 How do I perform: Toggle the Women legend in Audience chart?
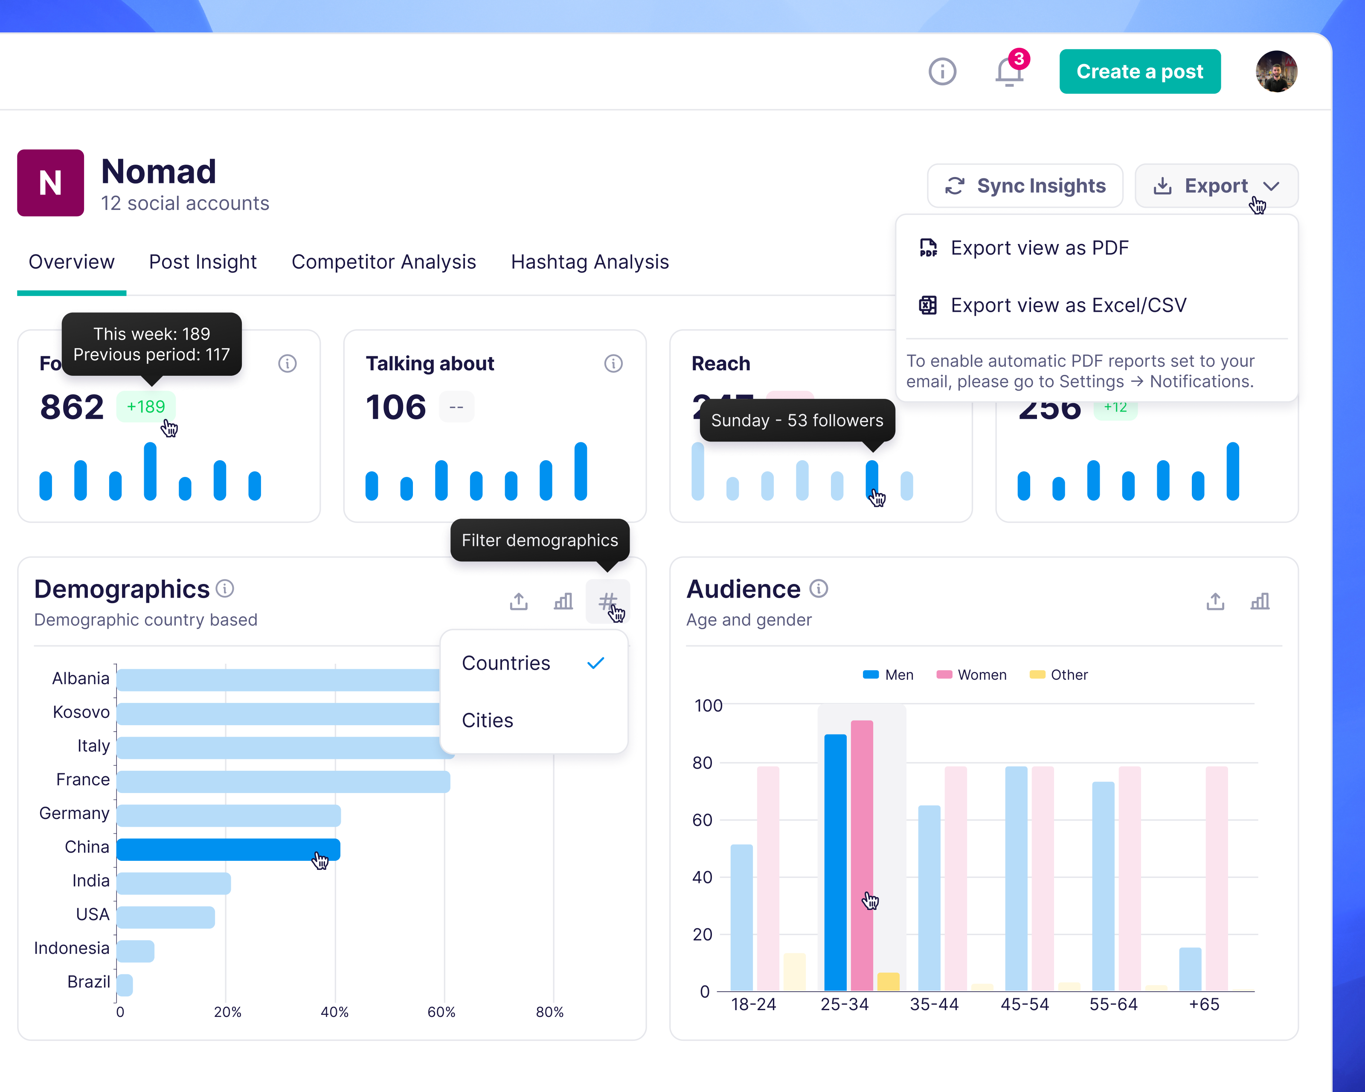click(971, 675)
